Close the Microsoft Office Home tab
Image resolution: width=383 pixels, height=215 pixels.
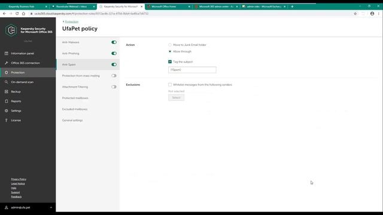(x=189, y=7)
